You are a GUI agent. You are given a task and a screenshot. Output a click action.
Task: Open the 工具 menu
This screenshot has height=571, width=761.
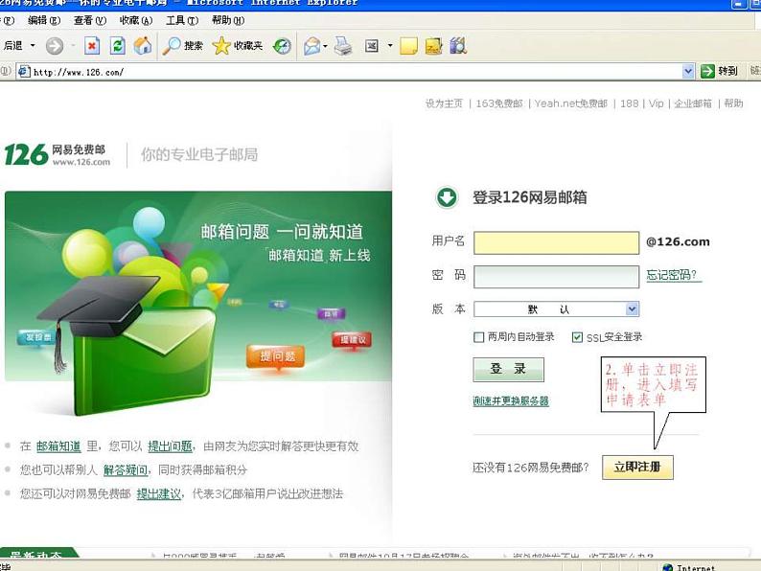point(182,20)
